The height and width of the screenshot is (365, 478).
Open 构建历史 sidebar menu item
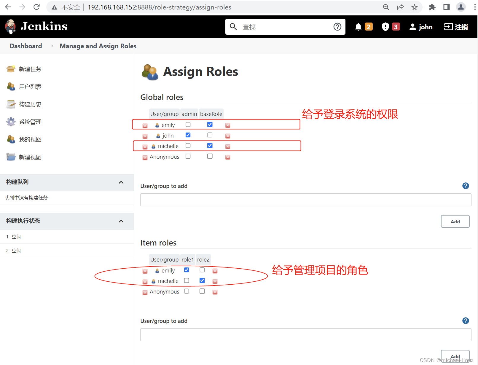[30, 104]
